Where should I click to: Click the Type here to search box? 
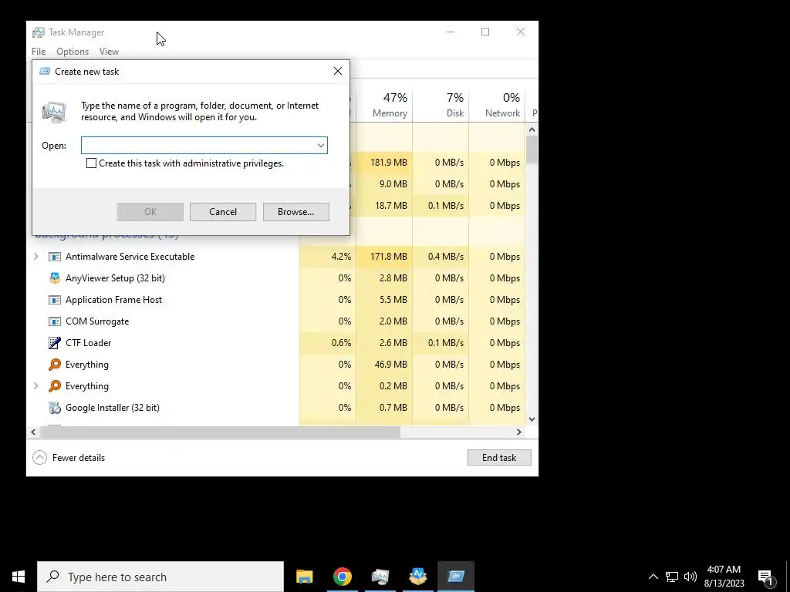tap(160, 577)
